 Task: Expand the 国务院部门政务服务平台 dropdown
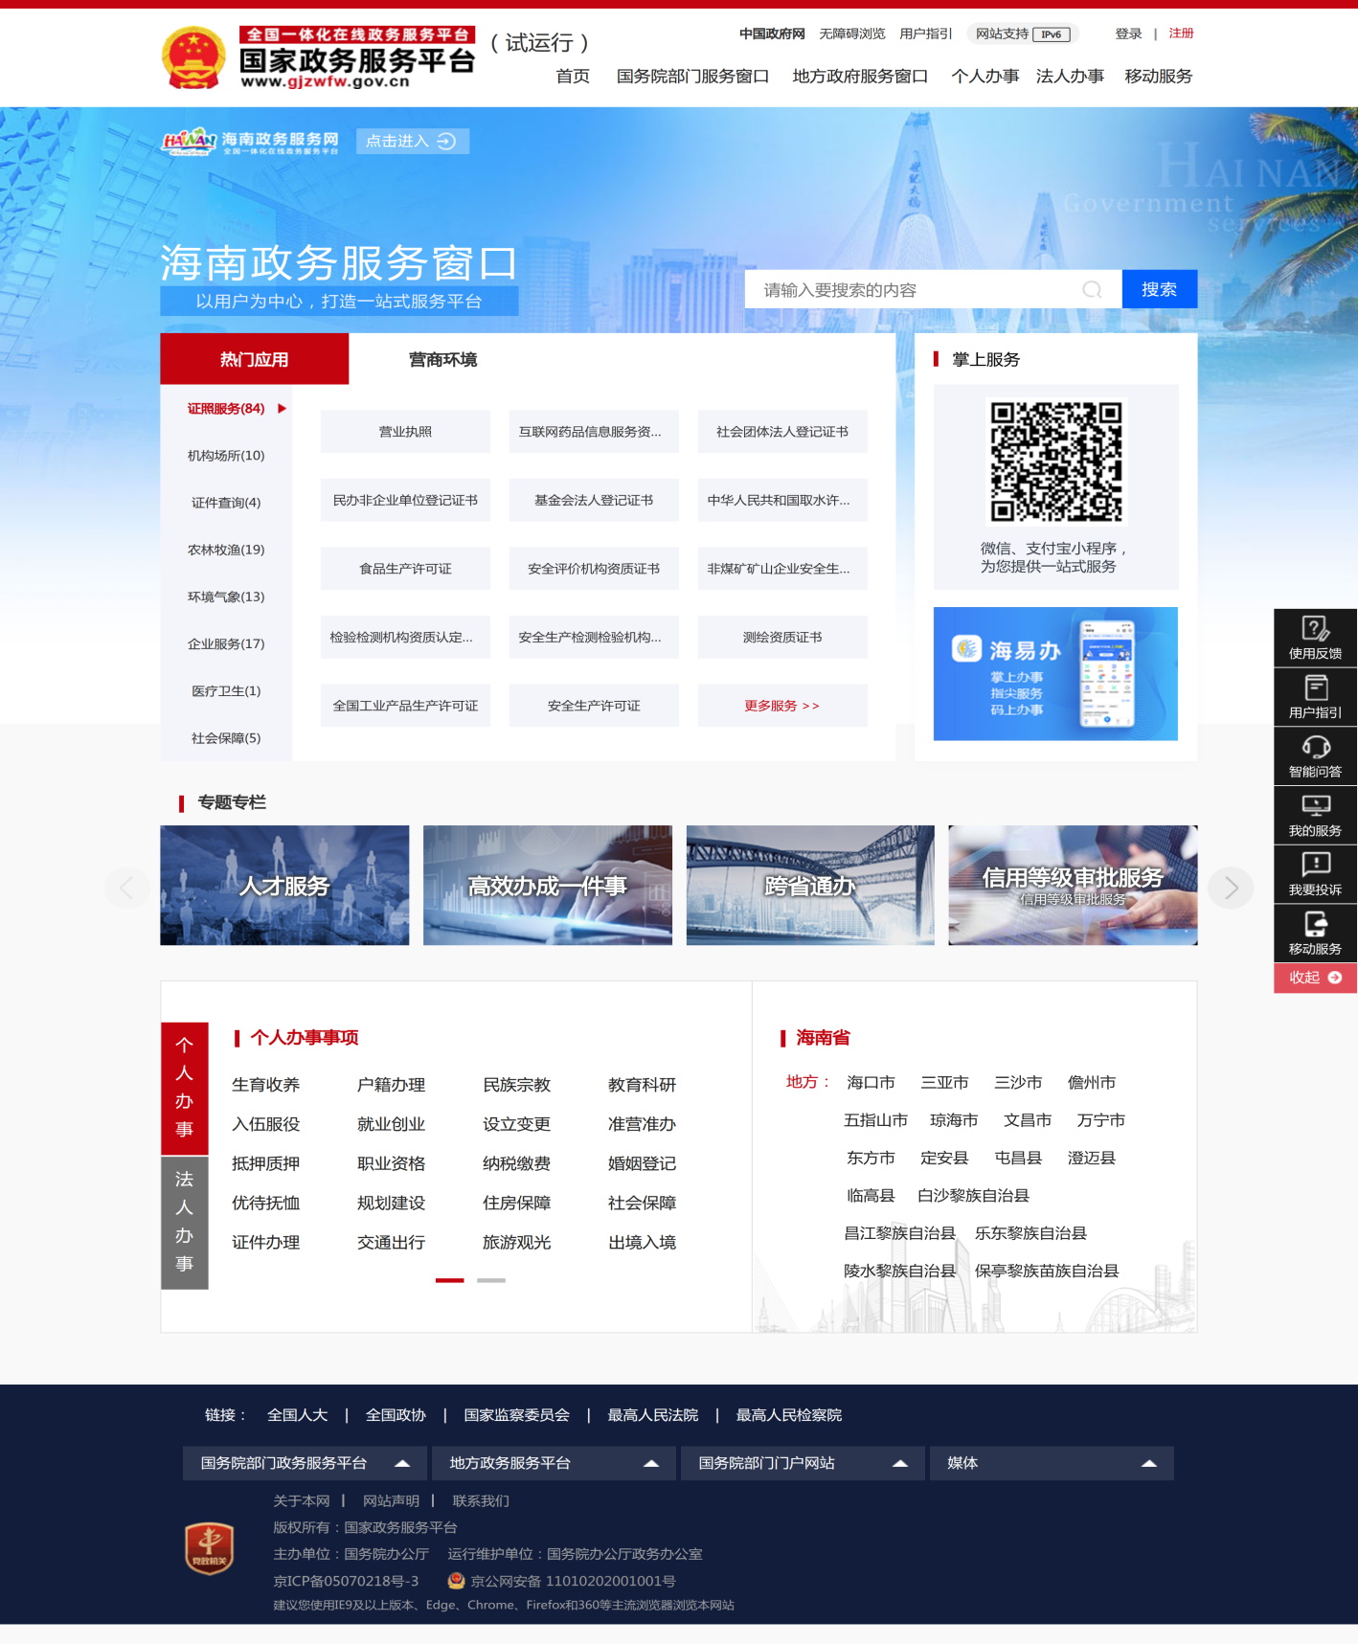pyautogui.click(x=306, y=1463)
